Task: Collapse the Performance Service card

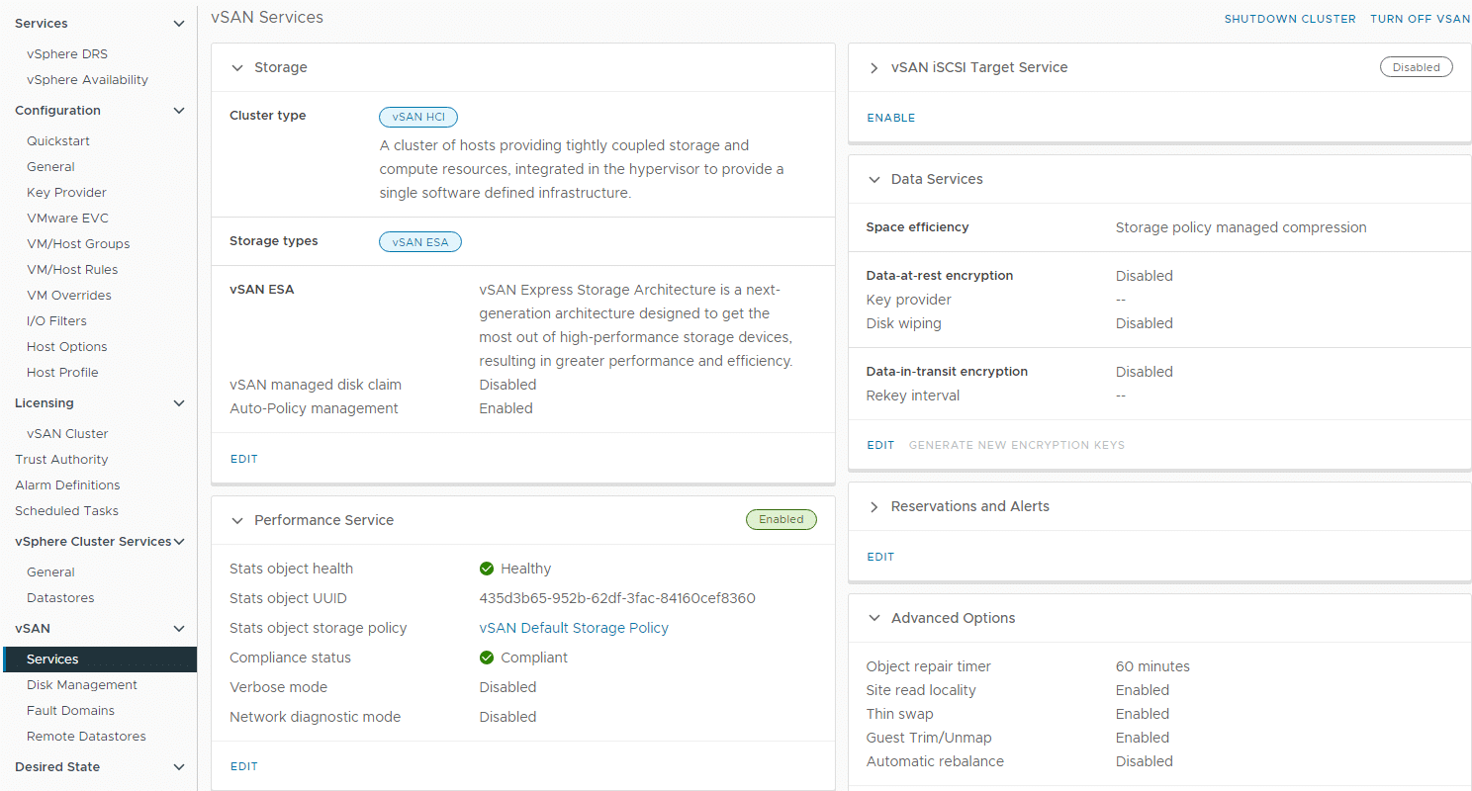Action: (x=236, y=520)
